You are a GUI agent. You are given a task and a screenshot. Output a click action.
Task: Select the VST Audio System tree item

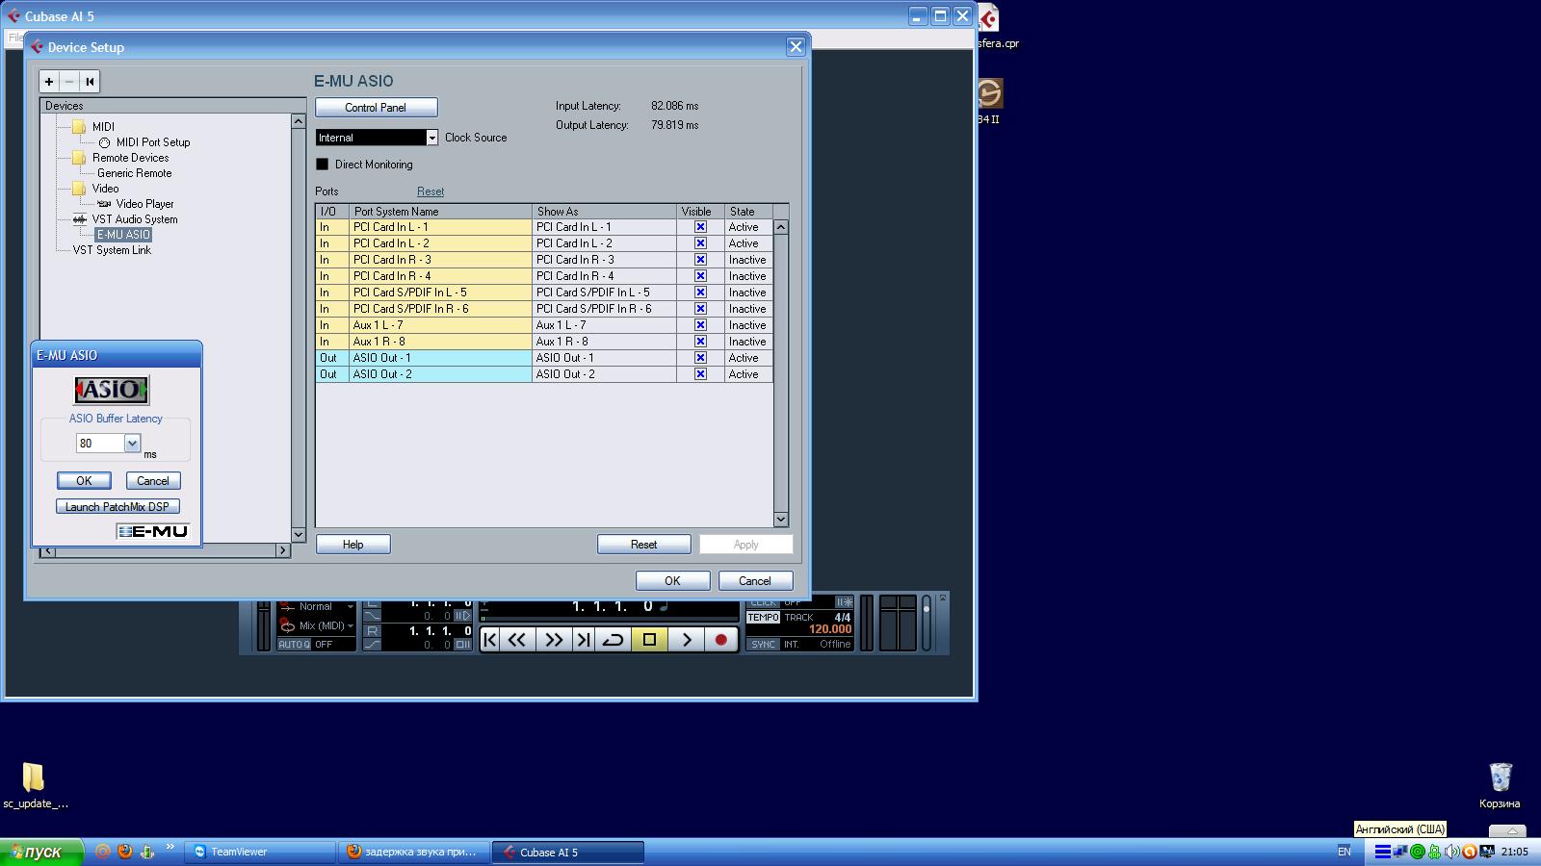(135, 219)
